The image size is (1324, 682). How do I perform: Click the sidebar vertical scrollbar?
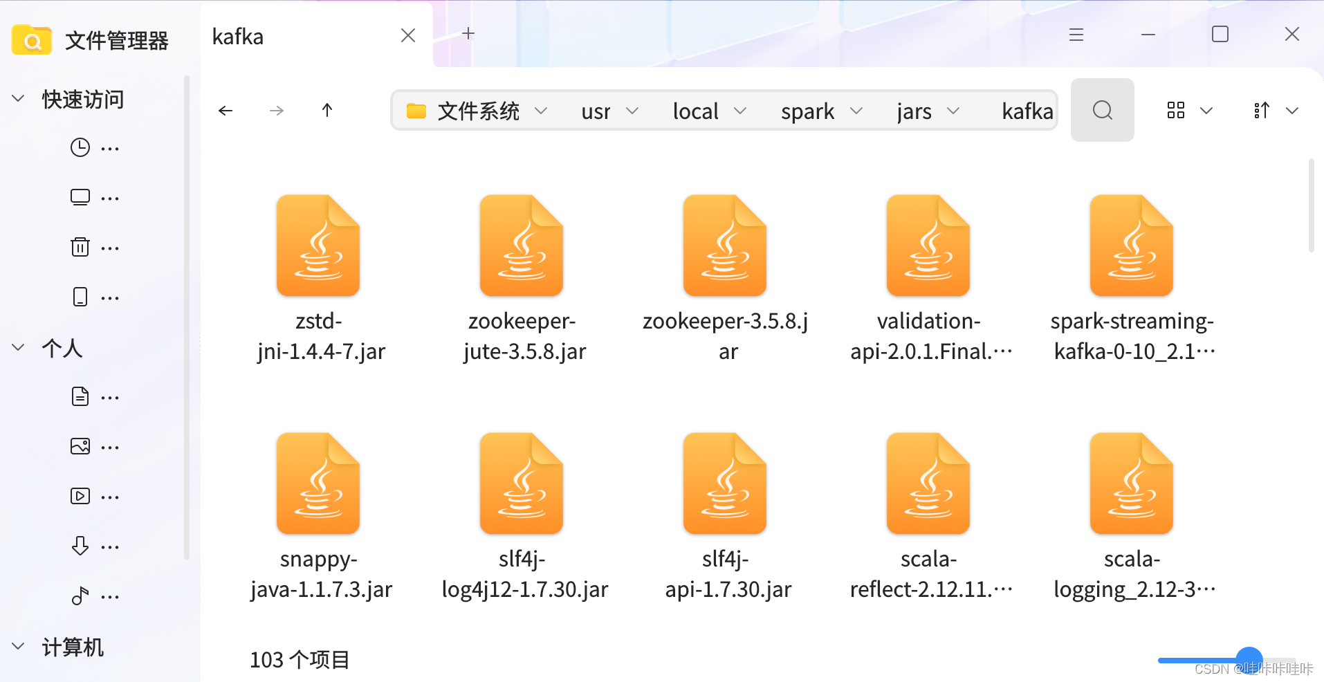coord(186,317)
